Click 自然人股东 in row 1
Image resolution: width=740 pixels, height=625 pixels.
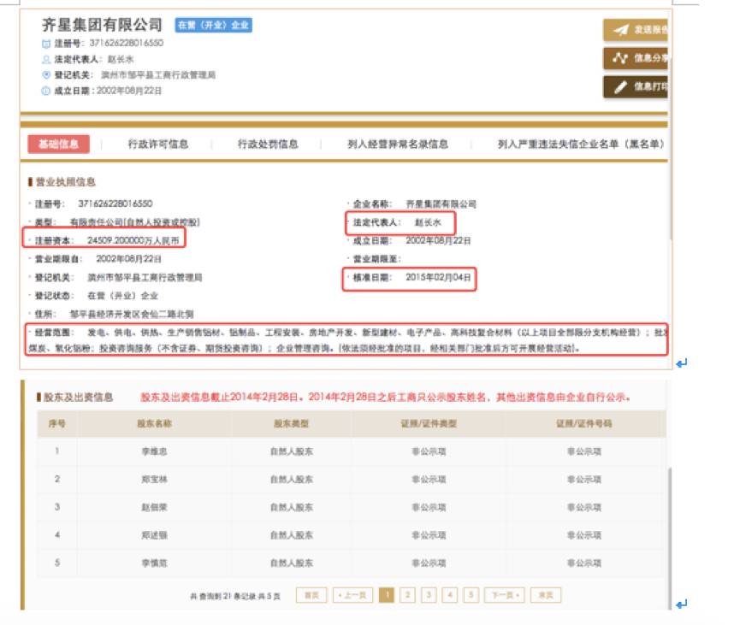[x=291, y=451]
